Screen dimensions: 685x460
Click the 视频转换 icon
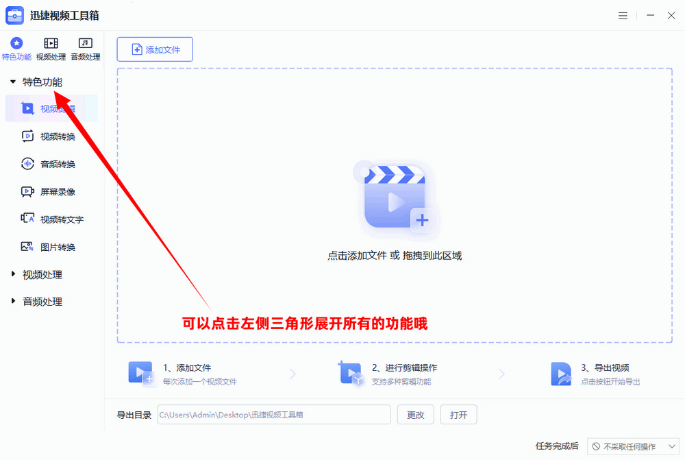[x=27, y=136]
